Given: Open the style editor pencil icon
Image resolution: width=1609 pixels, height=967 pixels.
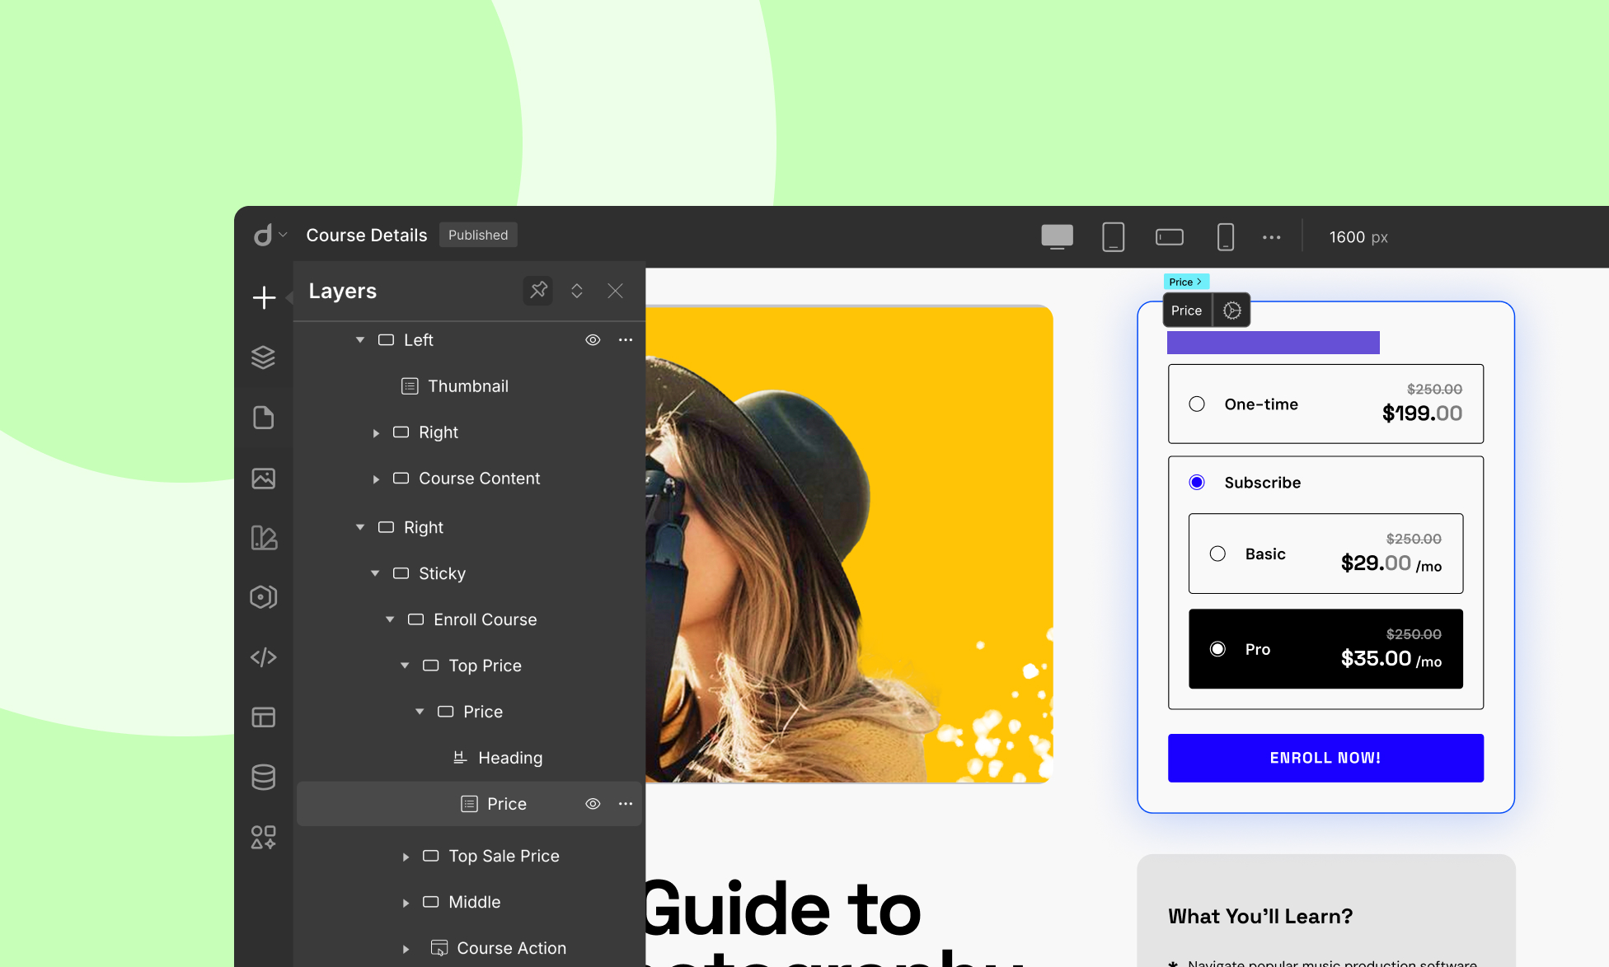Looking at the screenshot, I should pos(264,538).
